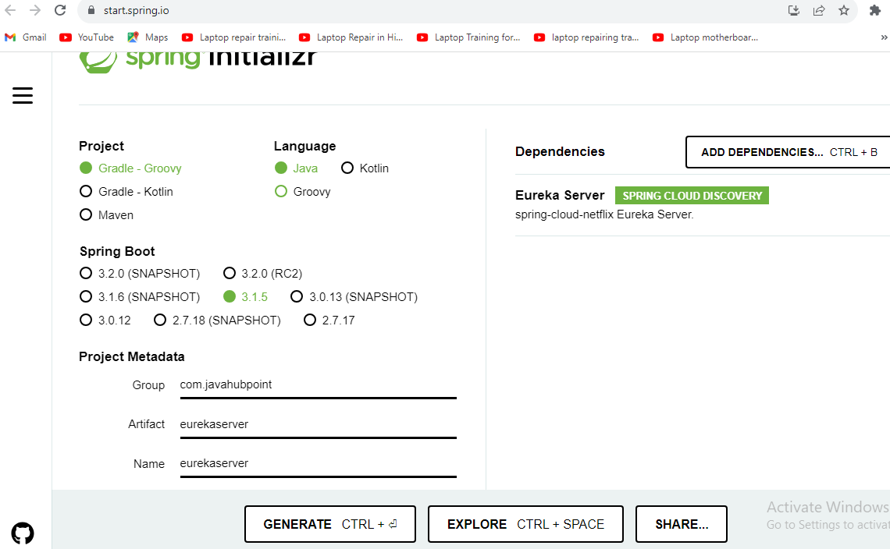Image resolution: width=890 pixels, height=549 pixels.
Task: Click the Group input field
Action: (x=319, y=386)
